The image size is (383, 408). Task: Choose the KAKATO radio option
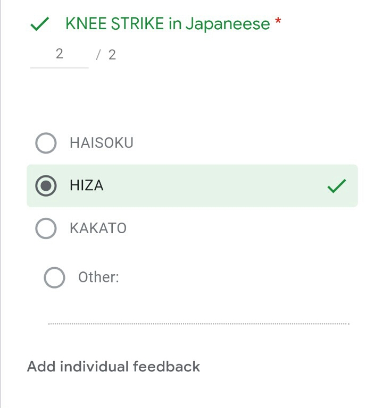point(46,228)
